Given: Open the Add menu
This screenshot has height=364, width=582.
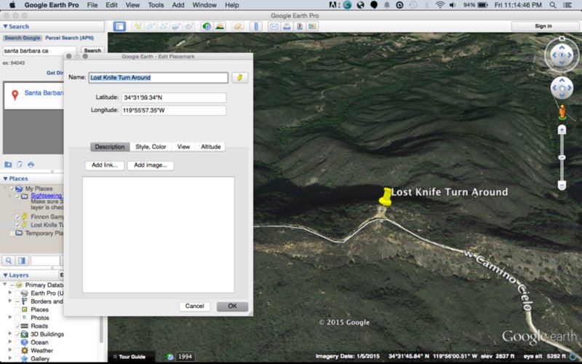Looking at the screenshot, I should pyautogui.click(x=178, y=5).
